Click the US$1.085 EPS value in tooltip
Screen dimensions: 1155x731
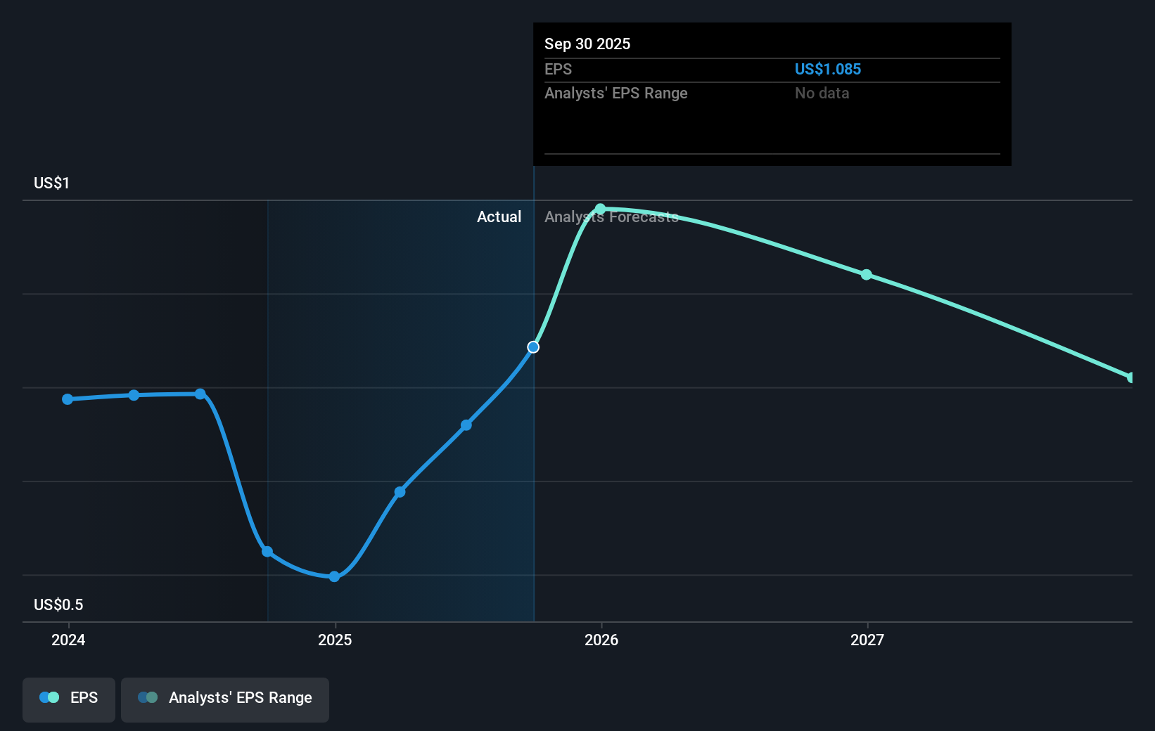828,69
